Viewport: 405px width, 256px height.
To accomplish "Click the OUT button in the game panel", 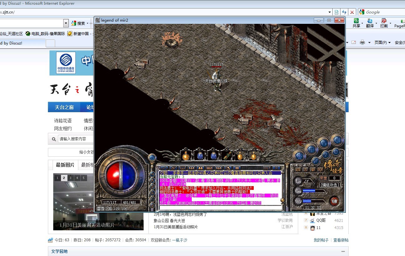I will click(267, 168).
